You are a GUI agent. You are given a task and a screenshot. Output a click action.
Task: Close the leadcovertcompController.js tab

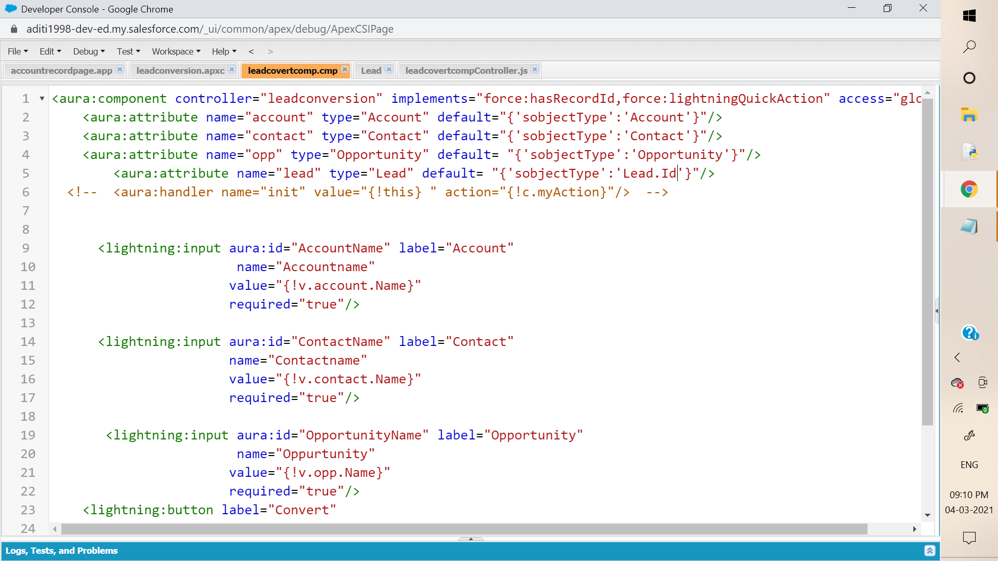(x=535, y=69)
